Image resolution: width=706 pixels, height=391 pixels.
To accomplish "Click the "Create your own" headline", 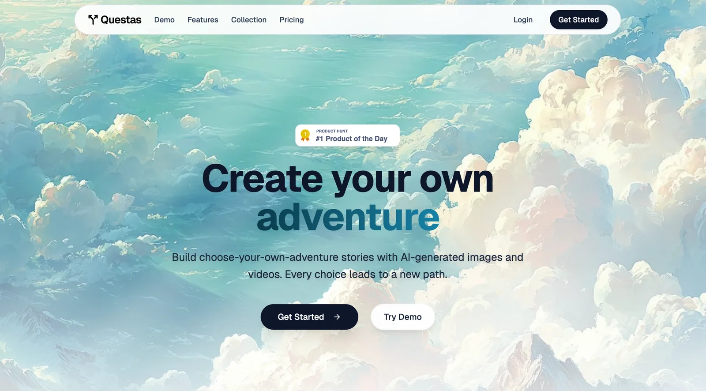I will click(x=348, y=179).
